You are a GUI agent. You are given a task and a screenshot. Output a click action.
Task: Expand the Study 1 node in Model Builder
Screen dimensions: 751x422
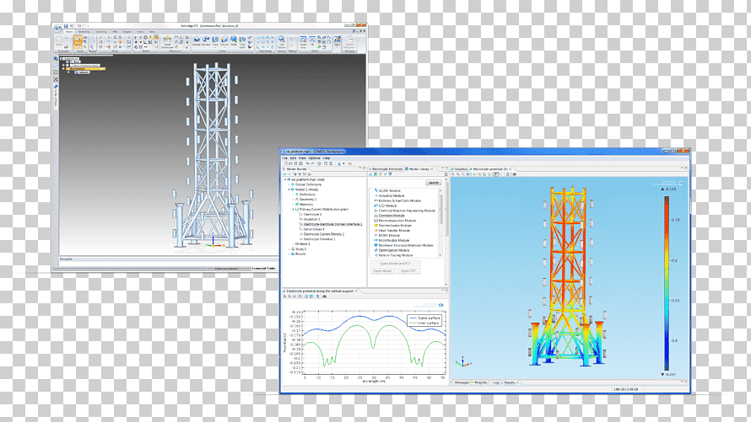pyautogui.click(x=289, y=249)
